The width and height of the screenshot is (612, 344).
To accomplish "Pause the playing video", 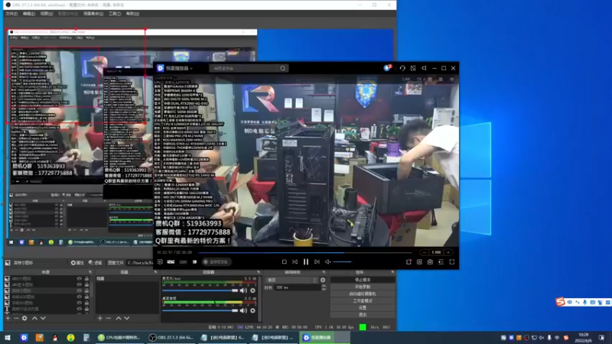I will pos(306,262).
